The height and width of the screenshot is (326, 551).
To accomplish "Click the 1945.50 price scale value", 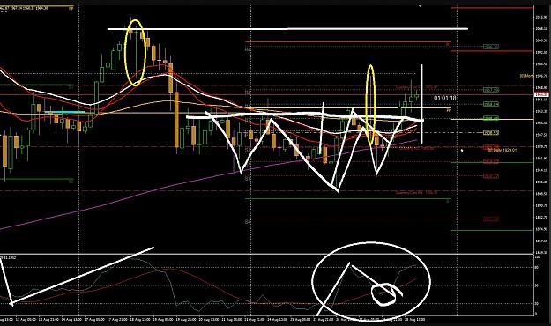I will (x=542, y=123).
